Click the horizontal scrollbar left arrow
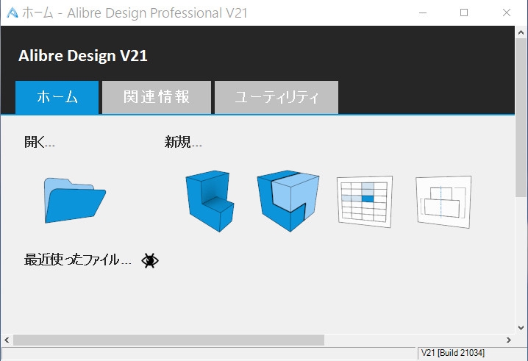 click(x=7, y=340)
